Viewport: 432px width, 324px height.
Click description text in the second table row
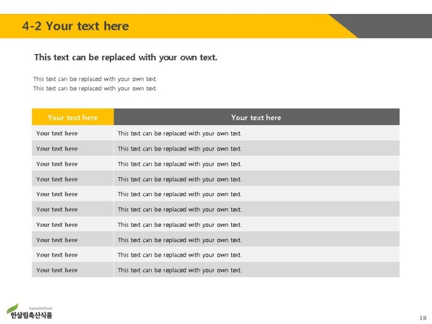(x=180, y=149)
